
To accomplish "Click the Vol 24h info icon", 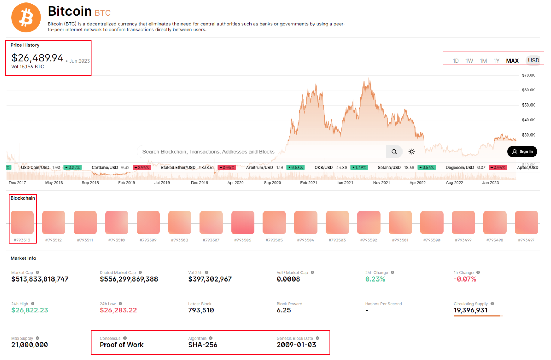I will [x=207, y=272].
